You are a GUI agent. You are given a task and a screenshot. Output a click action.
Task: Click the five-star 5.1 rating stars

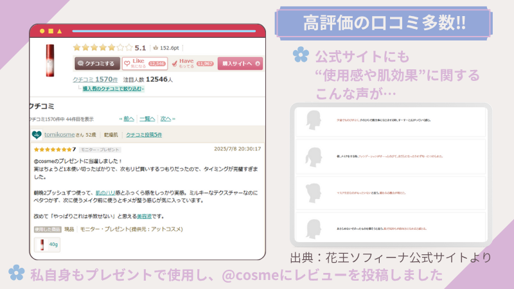pos(103,48)
